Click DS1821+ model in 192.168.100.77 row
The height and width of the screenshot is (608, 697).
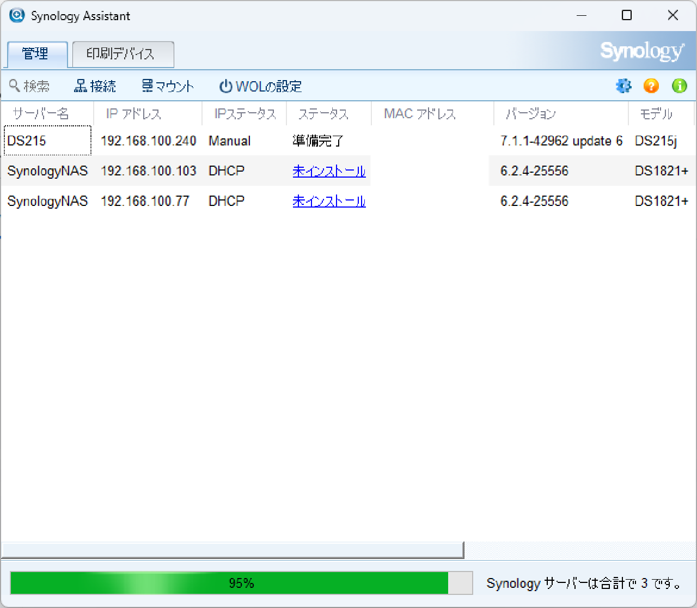662,201
